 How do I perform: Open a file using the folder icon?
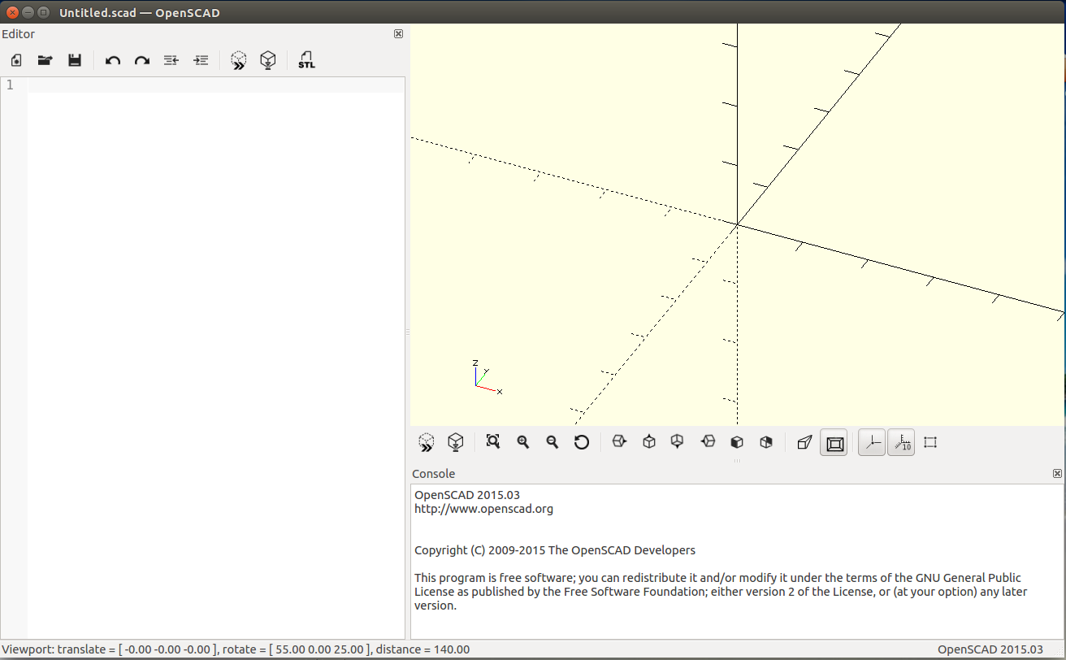(x=45, y=60)
